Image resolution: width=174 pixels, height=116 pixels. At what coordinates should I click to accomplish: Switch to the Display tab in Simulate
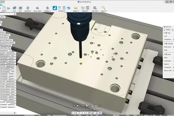point(167,30)
